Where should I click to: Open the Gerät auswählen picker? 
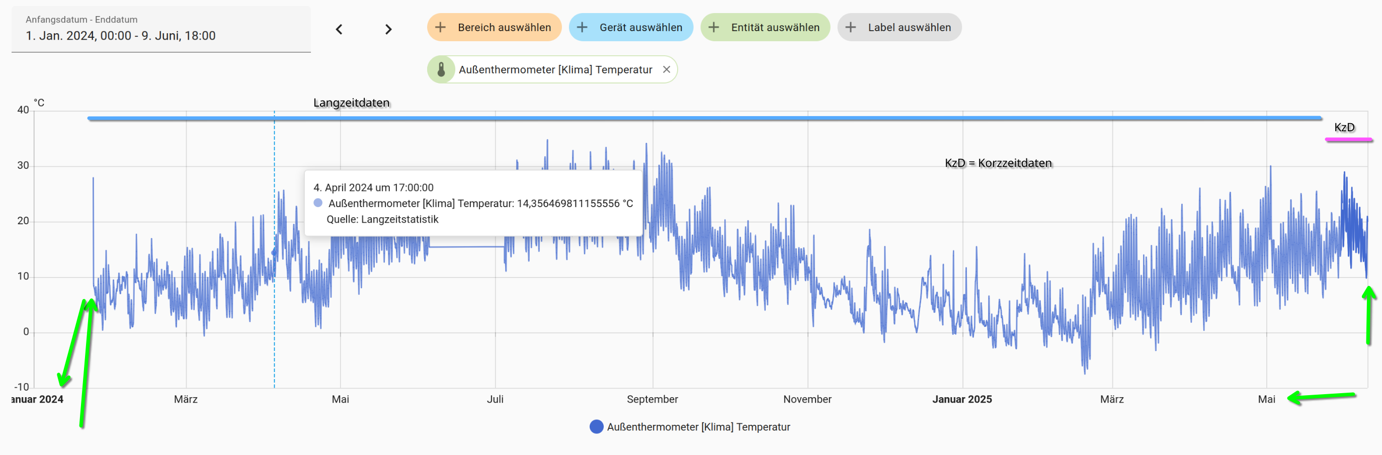pyautogui.click(x=640, y=27)
